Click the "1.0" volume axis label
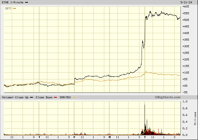The image size is (198, 140). coord(185,102)
